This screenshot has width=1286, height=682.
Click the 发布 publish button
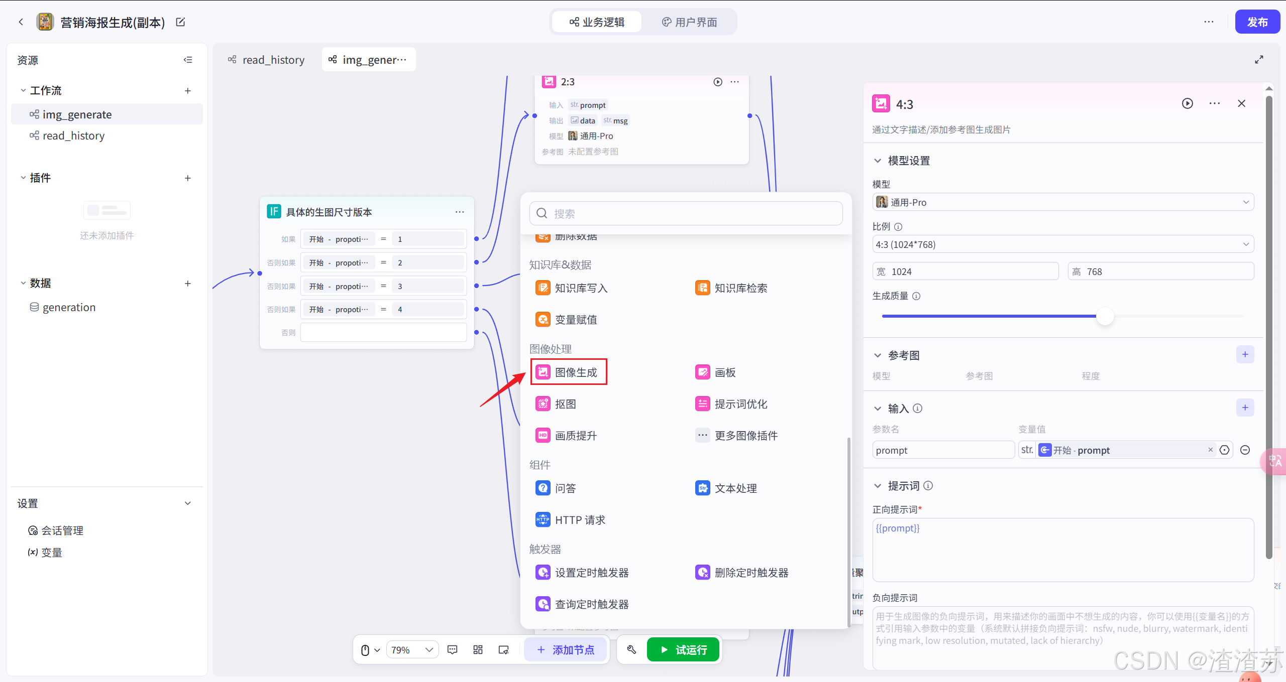[x=1257, y=22]
